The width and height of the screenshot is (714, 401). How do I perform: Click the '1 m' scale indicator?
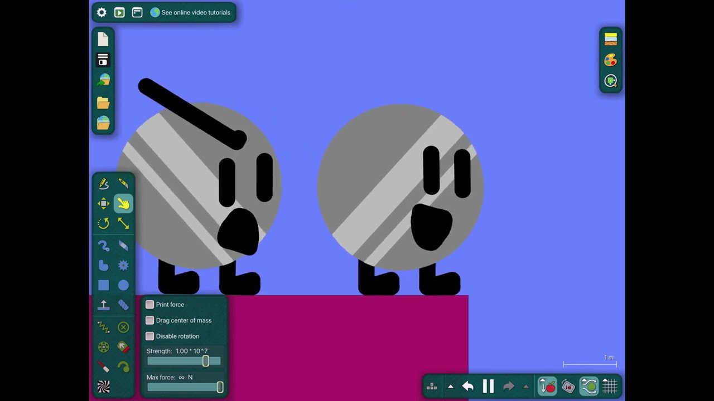coord(590,361)
